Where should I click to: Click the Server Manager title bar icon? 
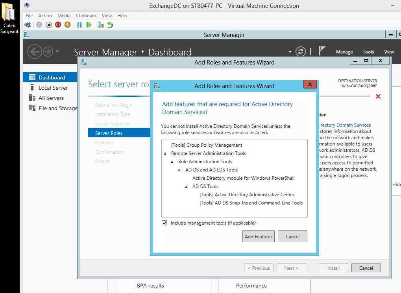(27, 35)
